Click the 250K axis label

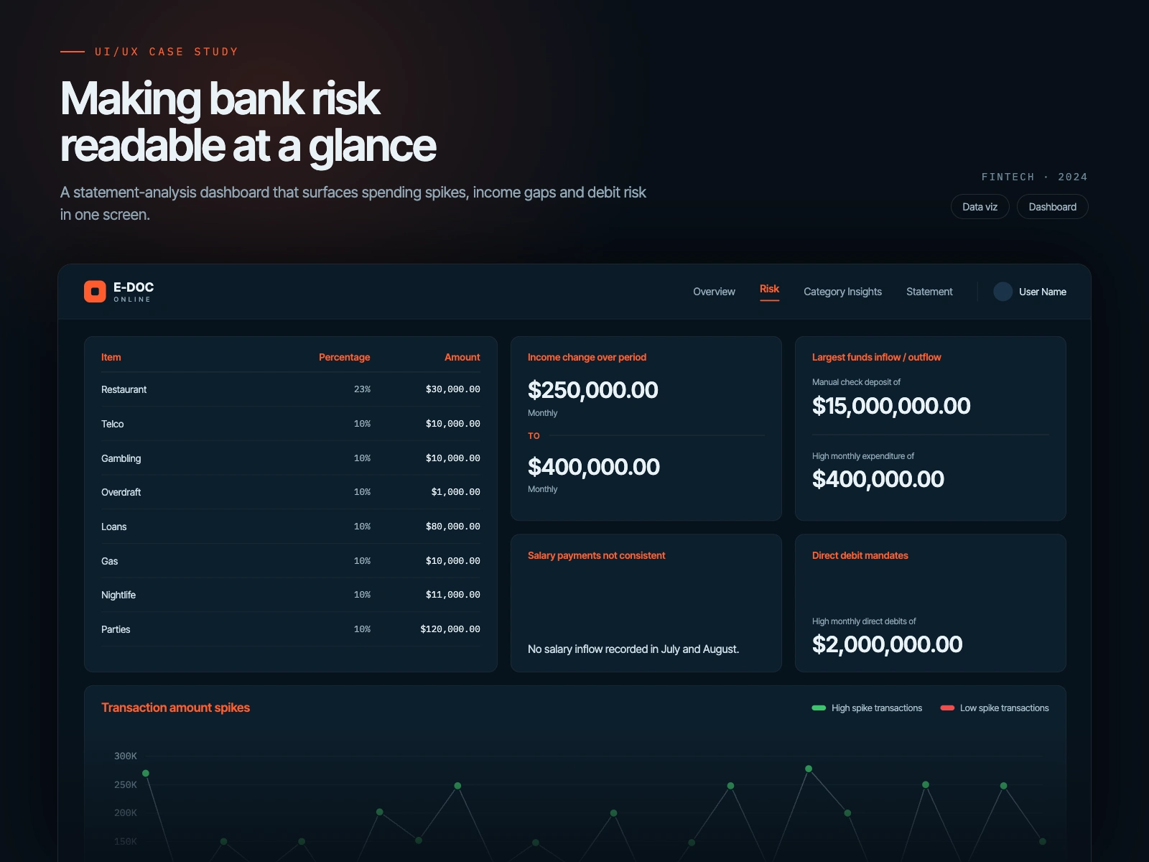coord(126,785)
